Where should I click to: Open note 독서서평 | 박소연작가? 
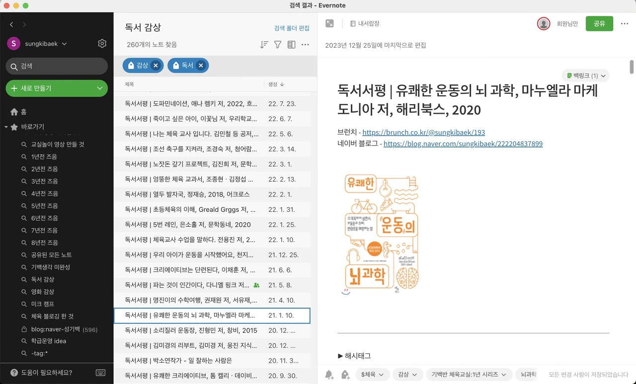[212, 361]
